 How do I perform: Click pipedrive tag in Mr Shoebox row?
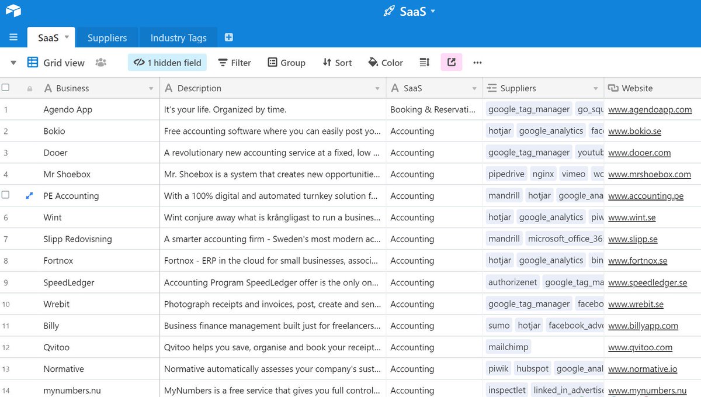coord(506,174)
